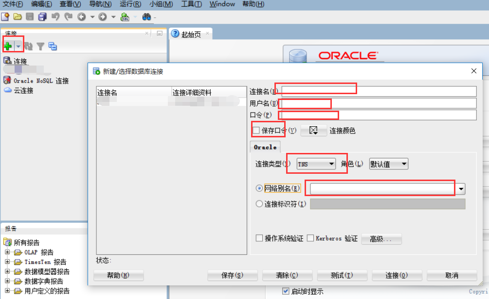The height and width of the screenshot is (299, 489).
Task: Click the new file icon in toolbar
Action: point(5,17)
